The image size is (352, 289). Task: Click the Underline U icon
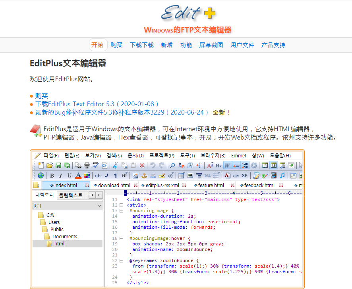click(x=70, y=175)
